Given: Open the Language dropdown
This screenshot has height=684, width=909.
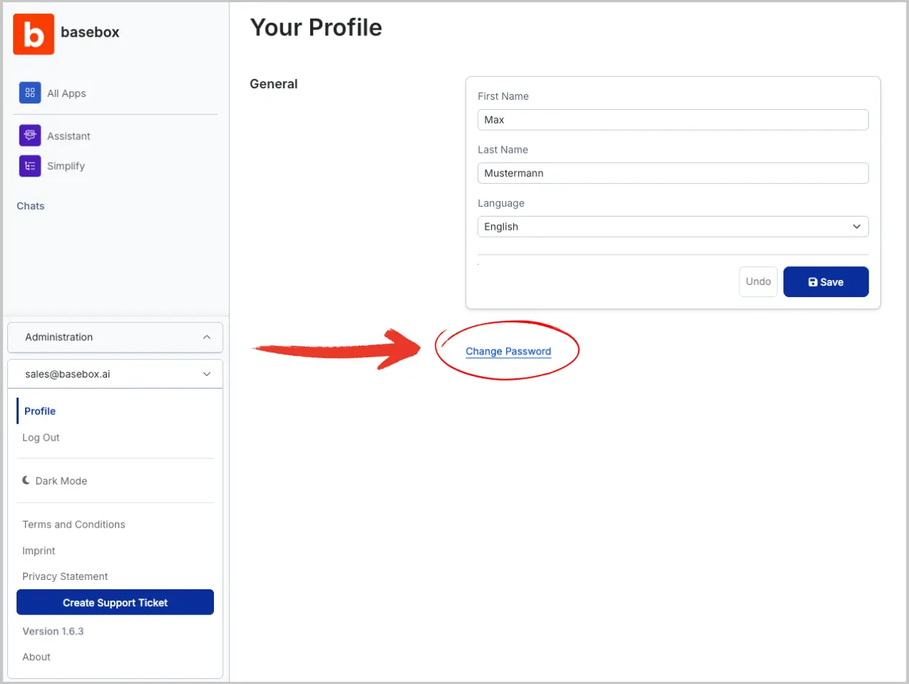Looking at the screenshot, I should [x=673, y=227].
